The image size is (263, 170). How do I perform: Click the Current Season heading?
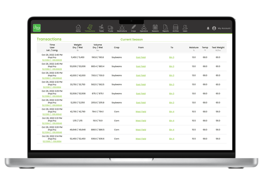coord(131,39)
